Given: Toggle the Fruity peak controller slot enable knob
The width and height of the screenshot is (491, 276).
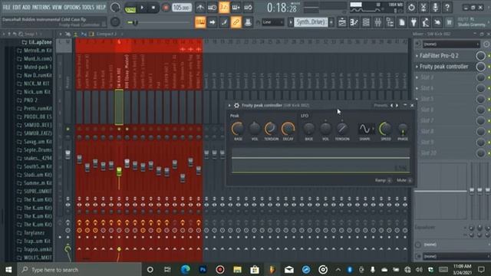Looking at the screenshot, I should 481,67.
